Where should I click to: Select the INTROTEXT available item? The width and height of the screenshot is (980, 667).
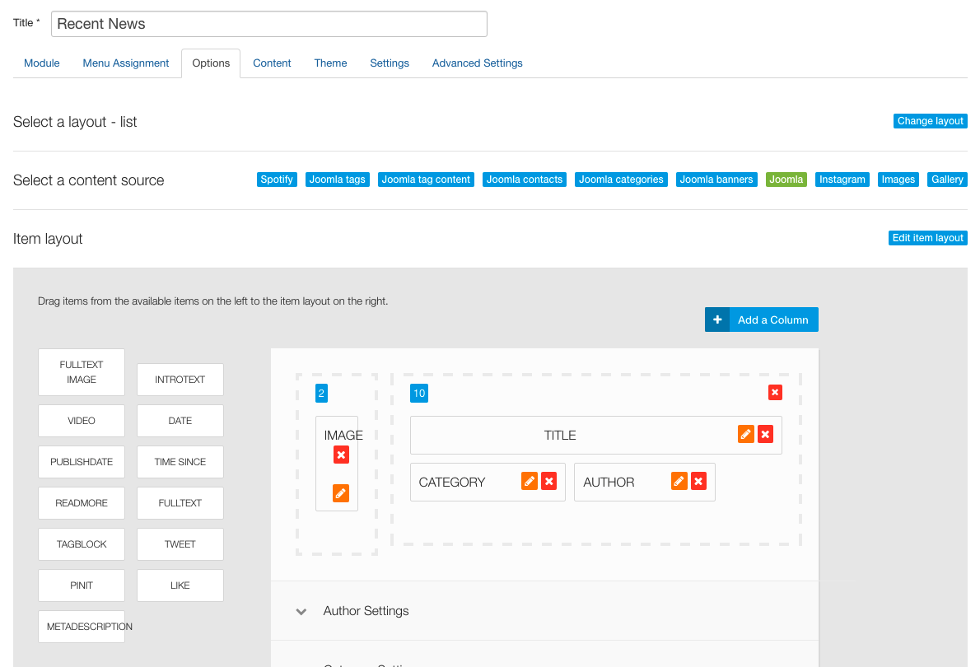180,380
